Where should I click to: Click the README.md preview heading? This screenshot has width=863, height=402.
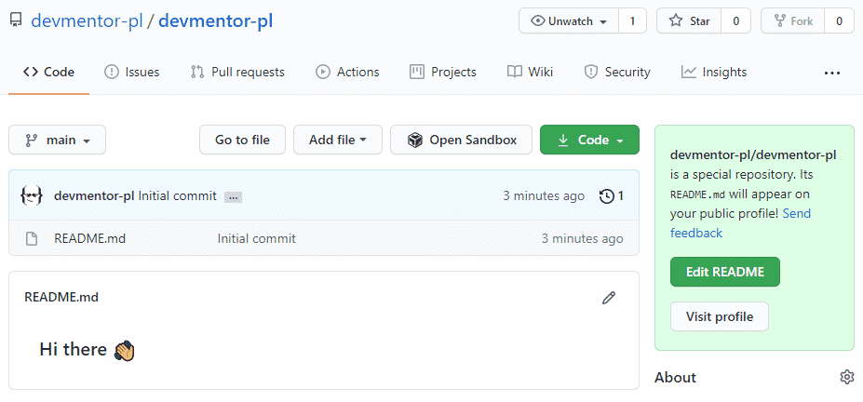click(x=61, y=298)
